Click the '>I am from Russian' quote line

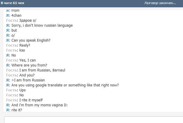(28, 80)
